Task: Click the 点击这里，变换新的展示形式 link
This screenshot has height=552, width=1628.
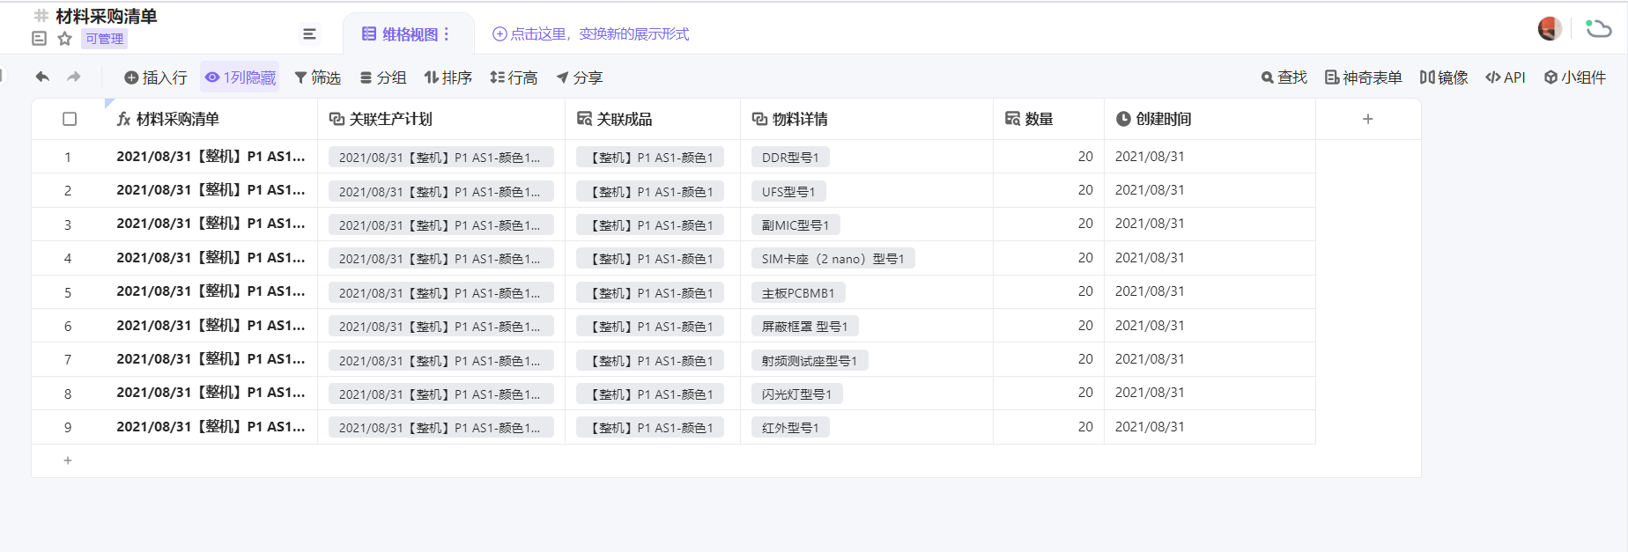Action: (x=590, y=34)
